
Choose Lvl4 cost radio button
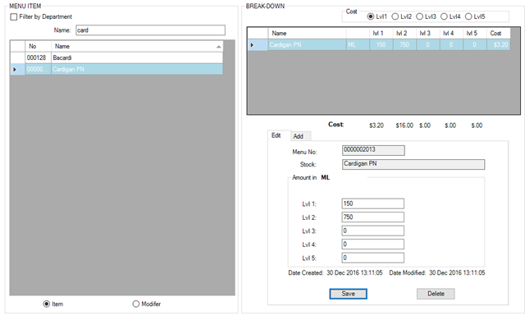[444, 16]
